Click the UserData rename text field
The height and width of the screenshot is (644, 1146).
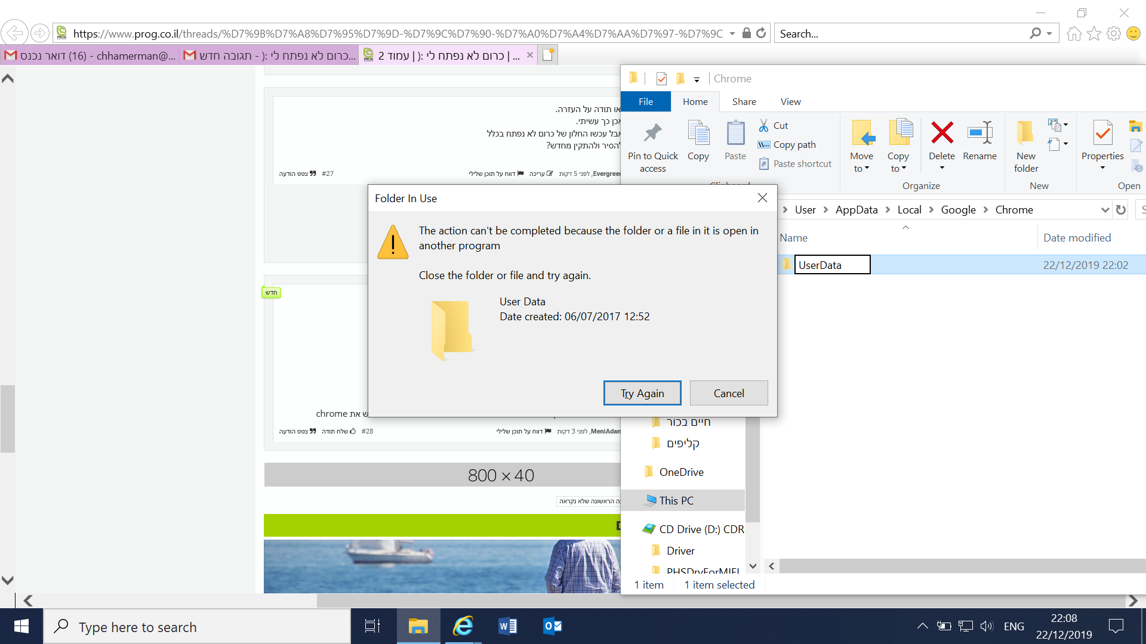coord(832,265)
